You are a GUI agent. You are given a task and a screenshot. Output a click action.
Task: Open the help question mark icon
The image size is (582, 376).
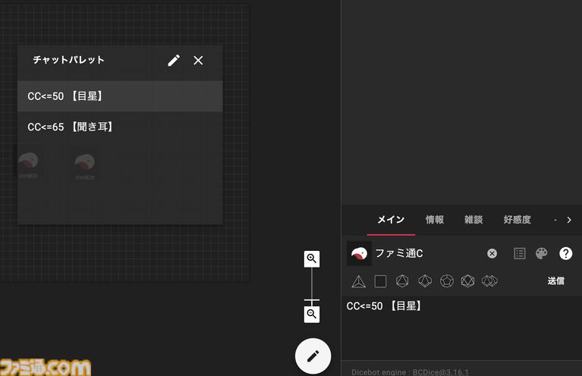click(565, 254)
